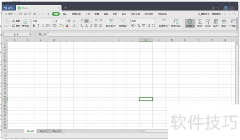Click into the formula bar input
The height and width of the screenshot is (140, 240).
(x=143, y=34)
